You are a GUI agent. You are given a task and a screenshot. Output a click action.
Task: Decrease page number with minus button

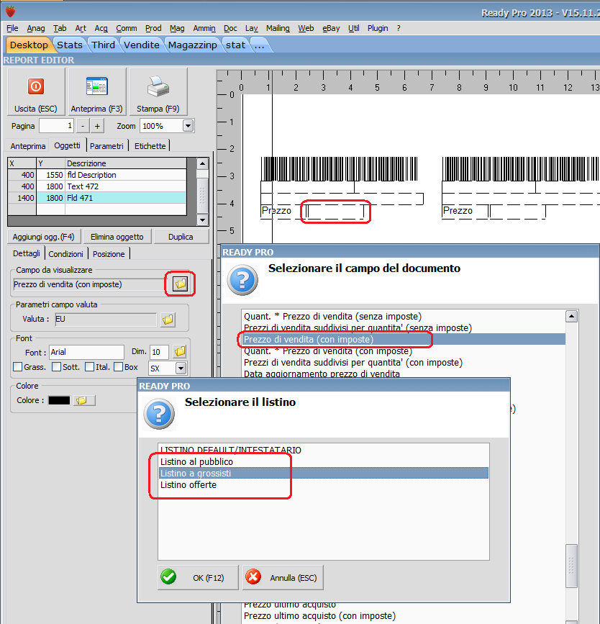(x=83, y=126)
